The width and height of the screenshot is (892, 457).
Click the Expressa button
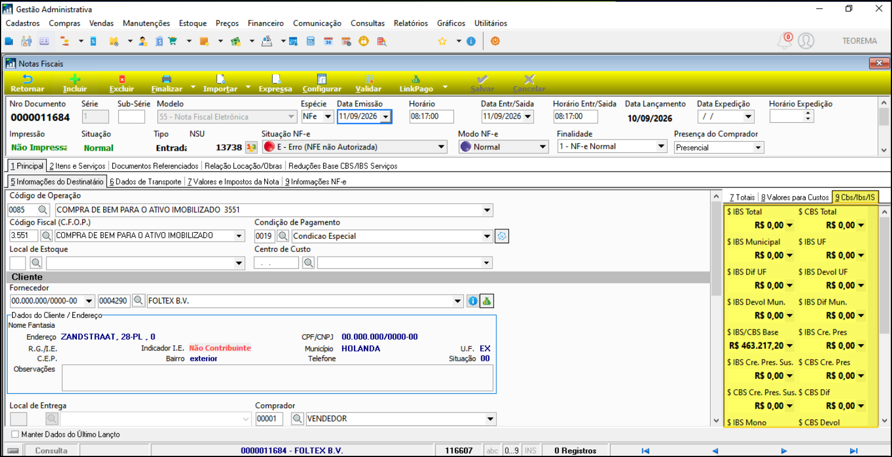pyautogui.click(x=275, y=83)
